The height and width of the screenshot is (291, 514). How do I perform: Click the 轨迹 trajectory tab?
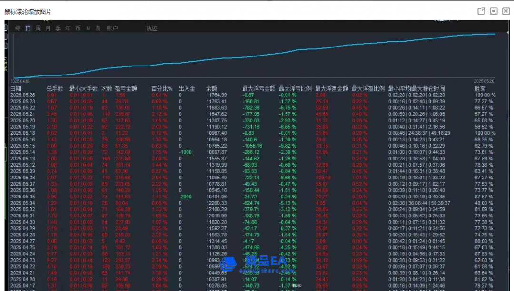pos(152,28)
